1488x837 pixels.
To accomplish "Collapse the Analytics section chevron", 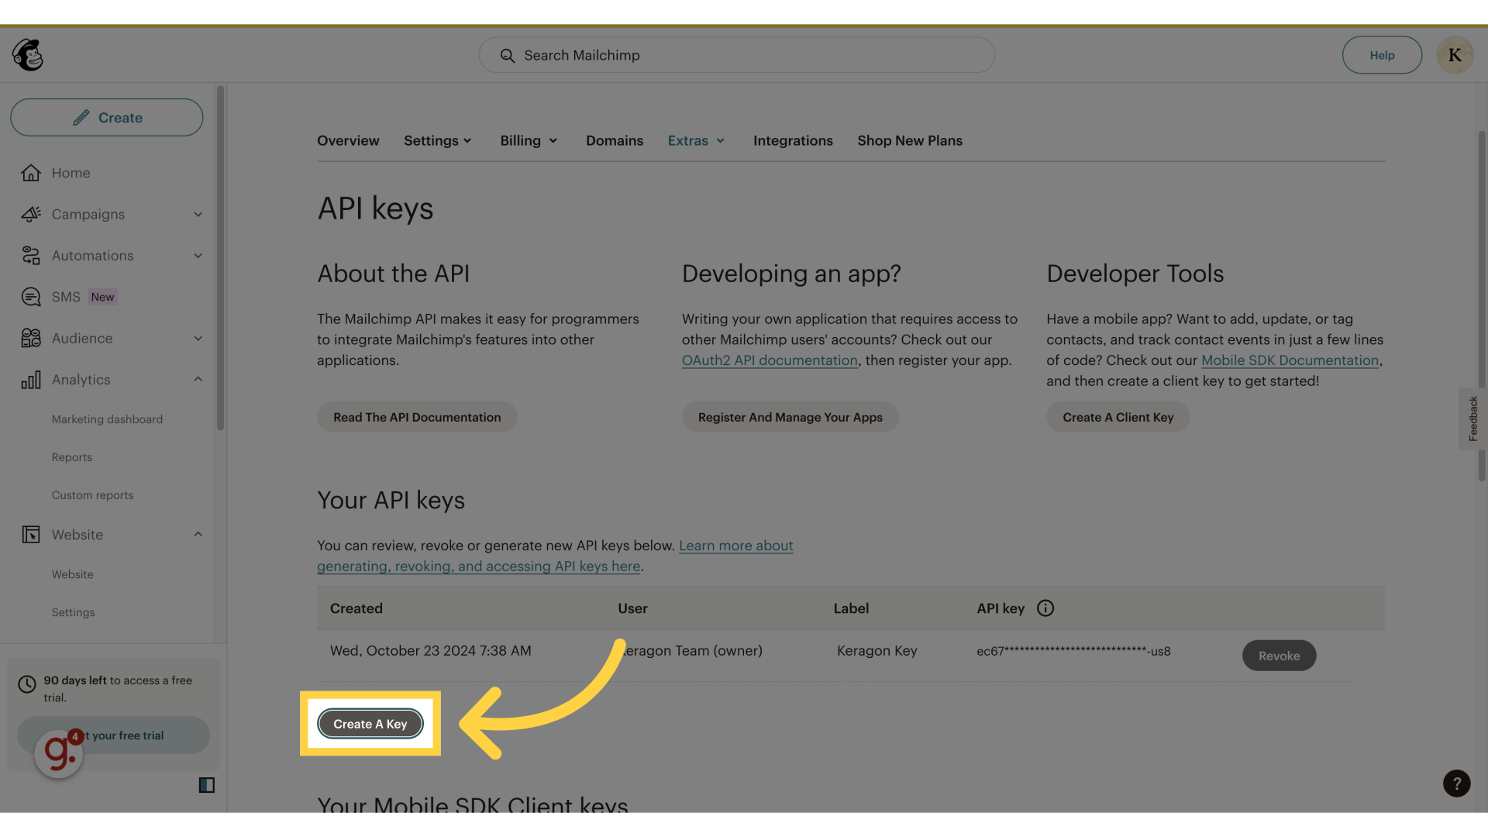I will [x=198, y=379].
